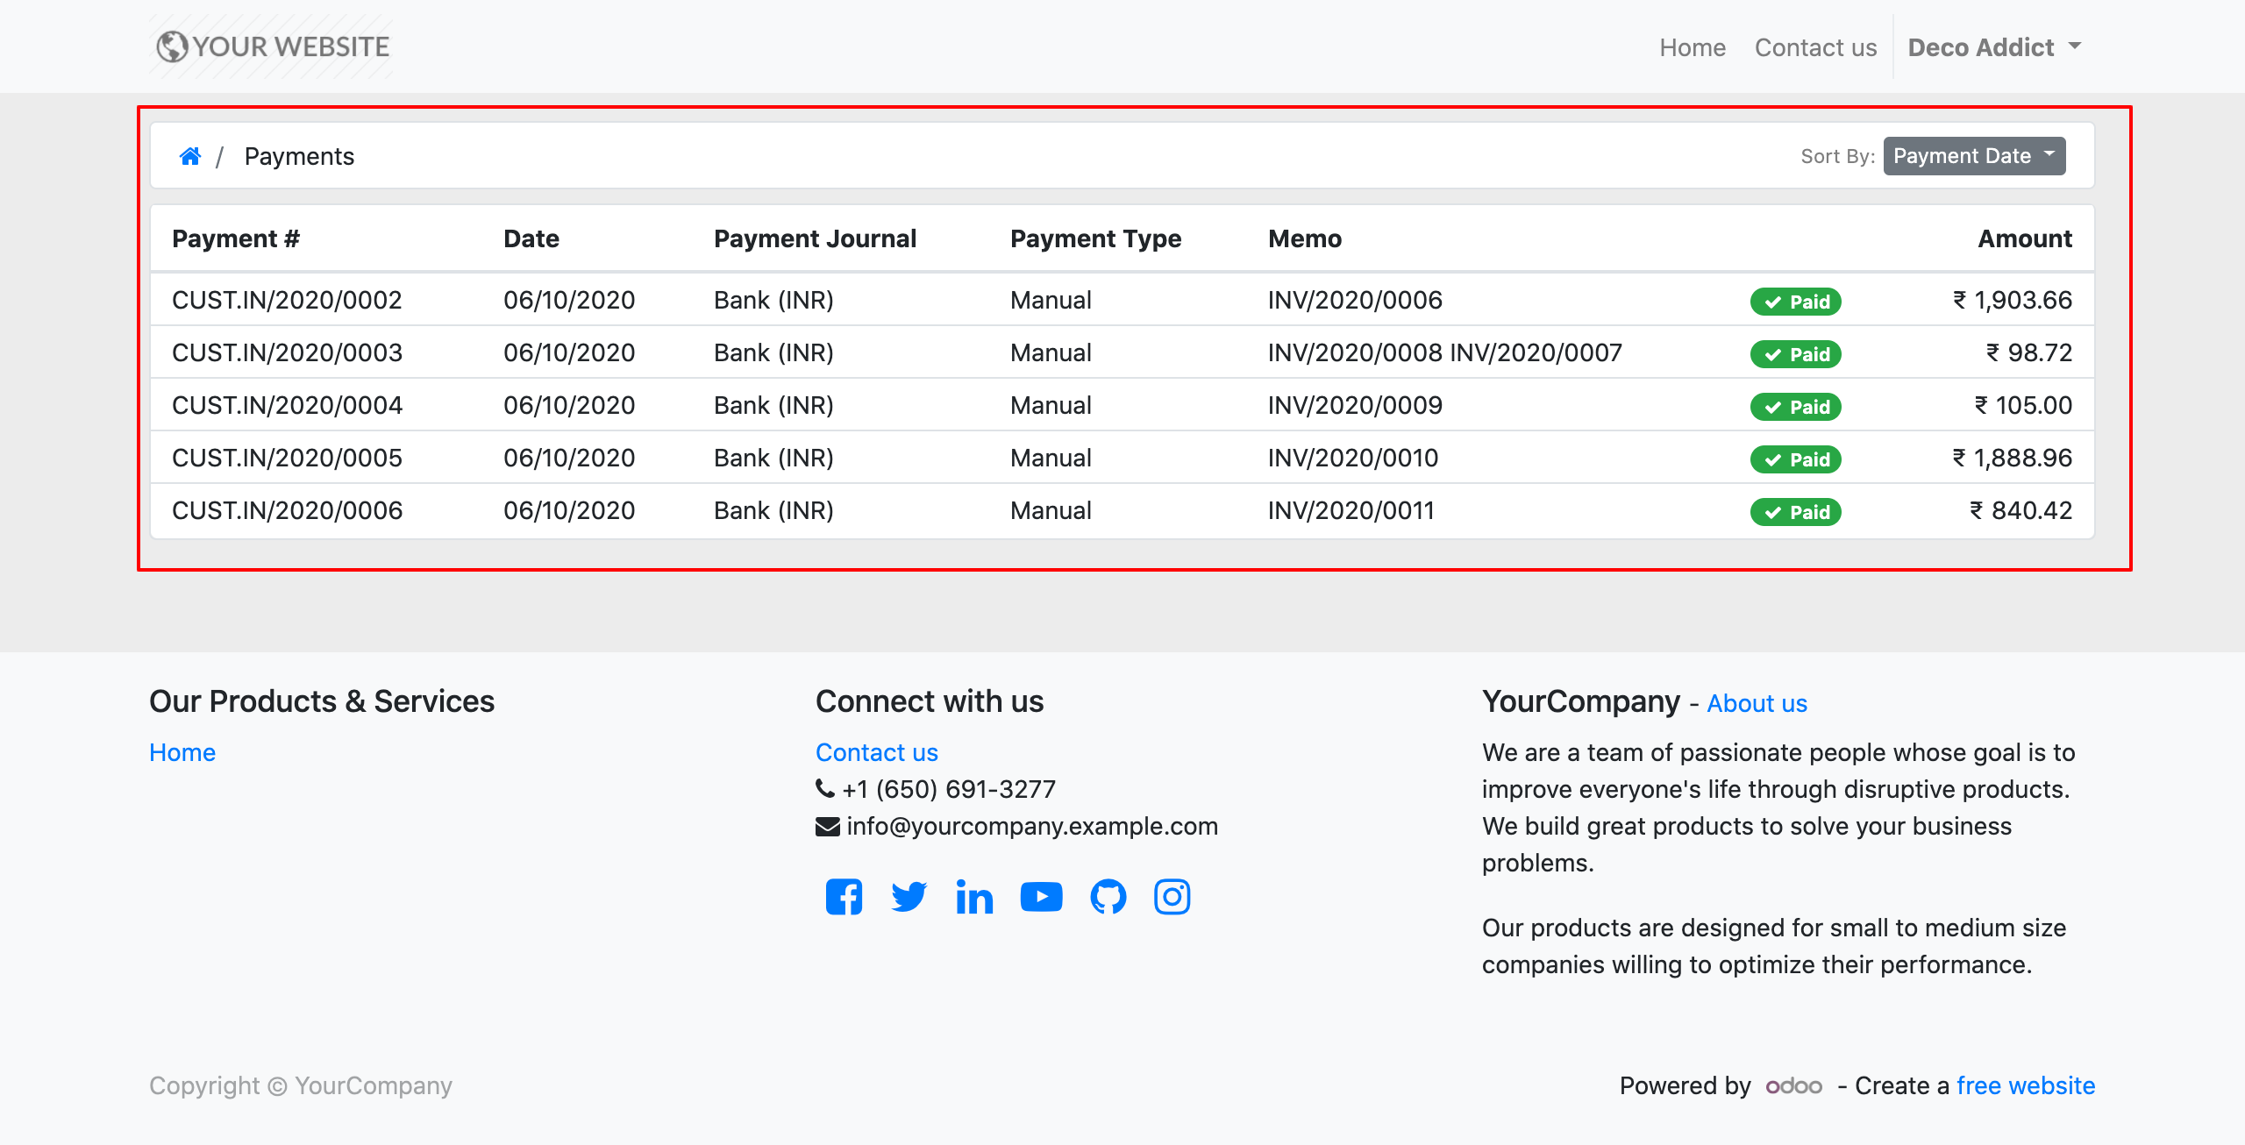Screen dimensions: 2245x1145
Task: Select payment CUST.IN/2020/0006
Action: coord(287,510)
